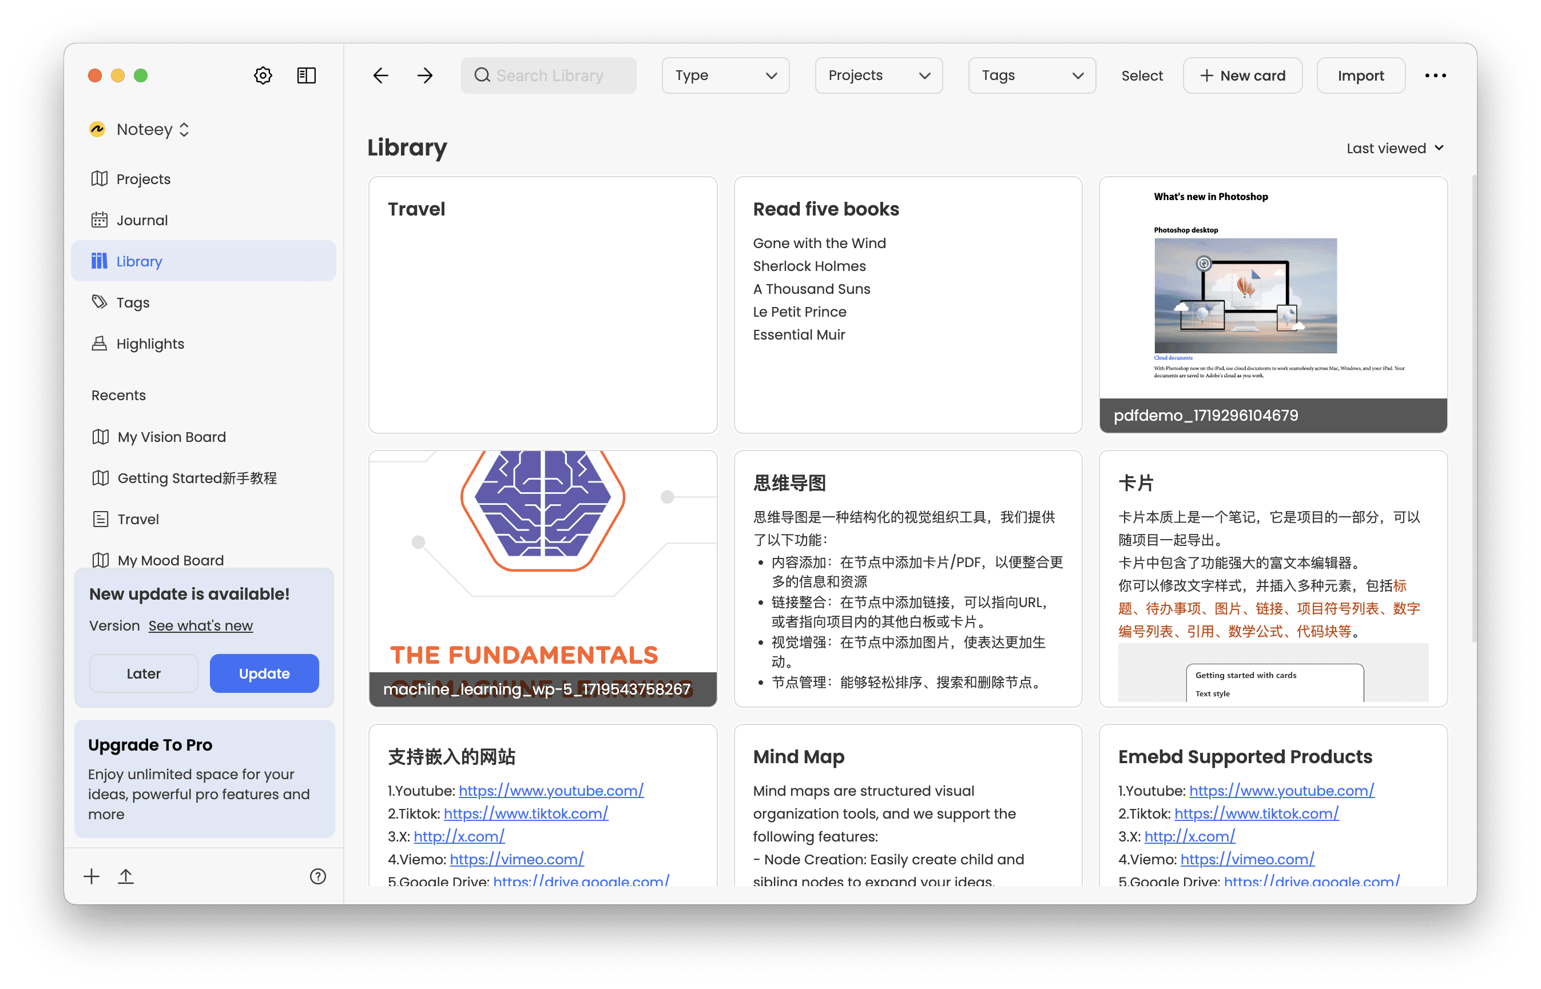This screenshot has height=989, width=1541.
Task: Focus the Search Library field
Action: 548,75
